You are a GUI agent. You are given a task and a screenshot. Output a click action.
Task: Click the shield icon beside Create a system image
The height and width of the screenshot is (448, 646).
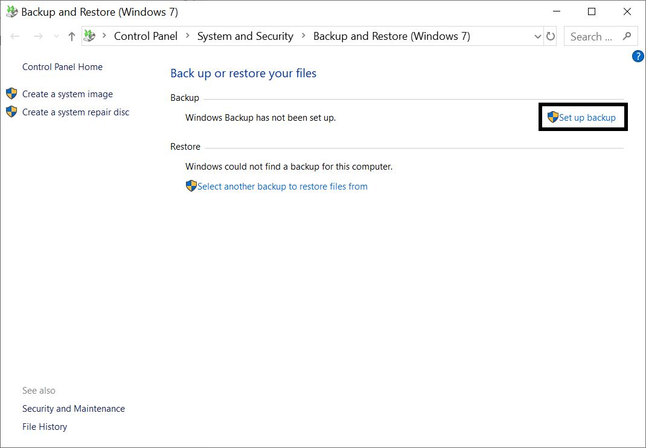11,94
